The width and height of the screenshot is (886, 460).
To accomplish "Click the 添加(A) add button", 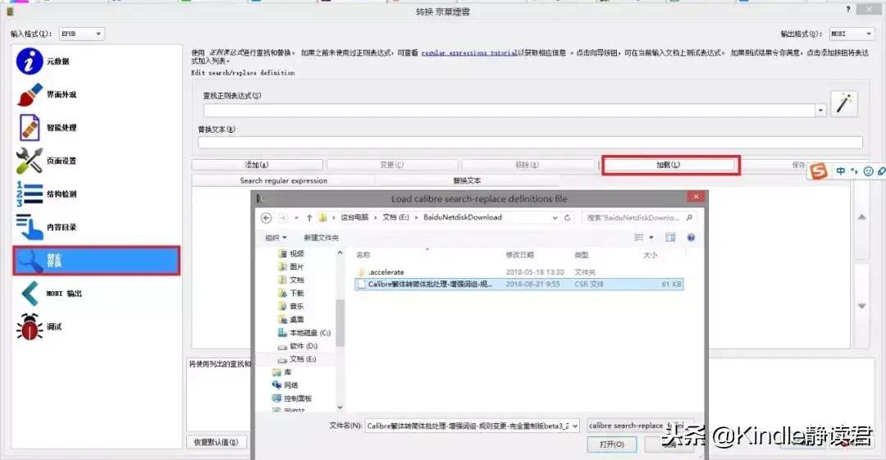I will point(257,165).
